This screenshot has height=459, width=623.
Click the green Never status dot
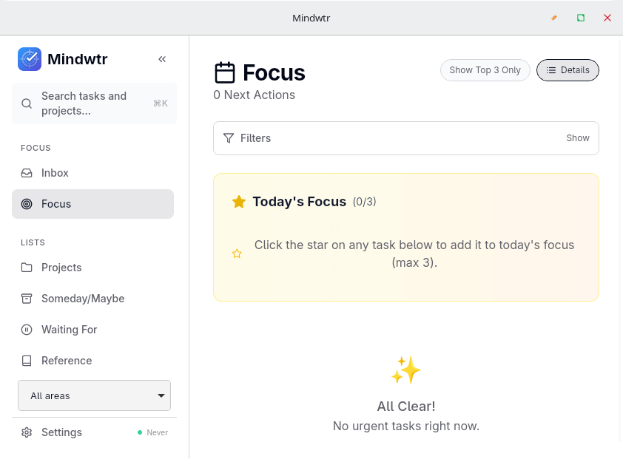pyautogui.click(x=140, y=432)
